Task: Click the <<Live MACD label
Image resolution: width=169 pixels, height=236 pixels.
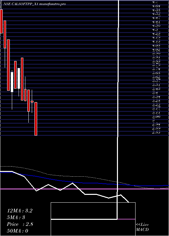Action: pos(142,227)
